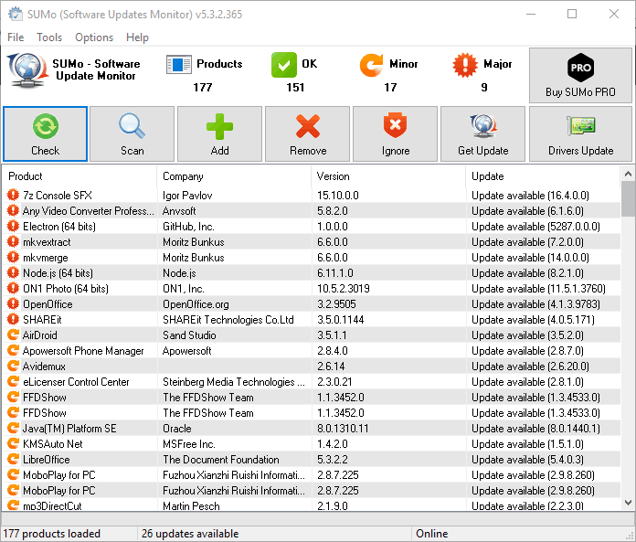
Task: Click company cell Oracle
Action: click(x=177, y=428)
